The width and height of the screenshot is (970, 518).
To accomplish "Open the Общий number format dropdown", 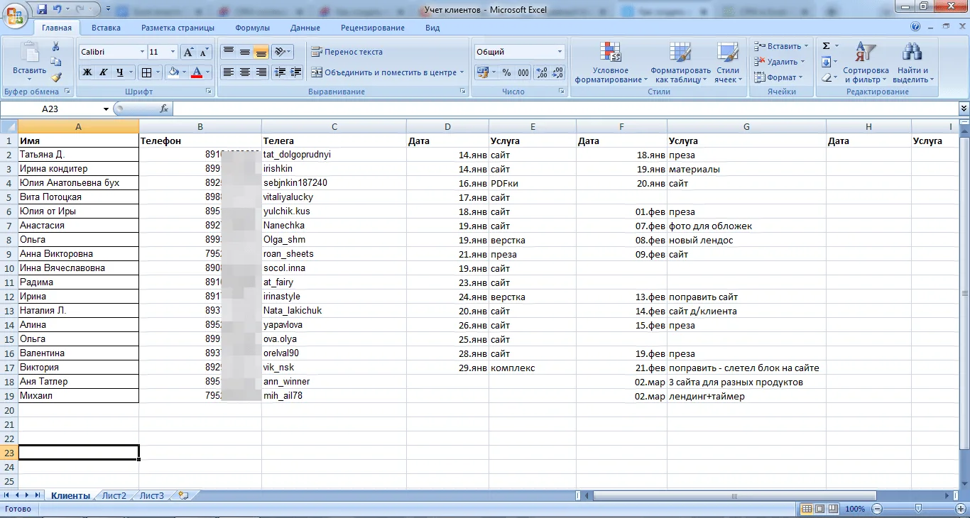I will (x=560, y=52).
